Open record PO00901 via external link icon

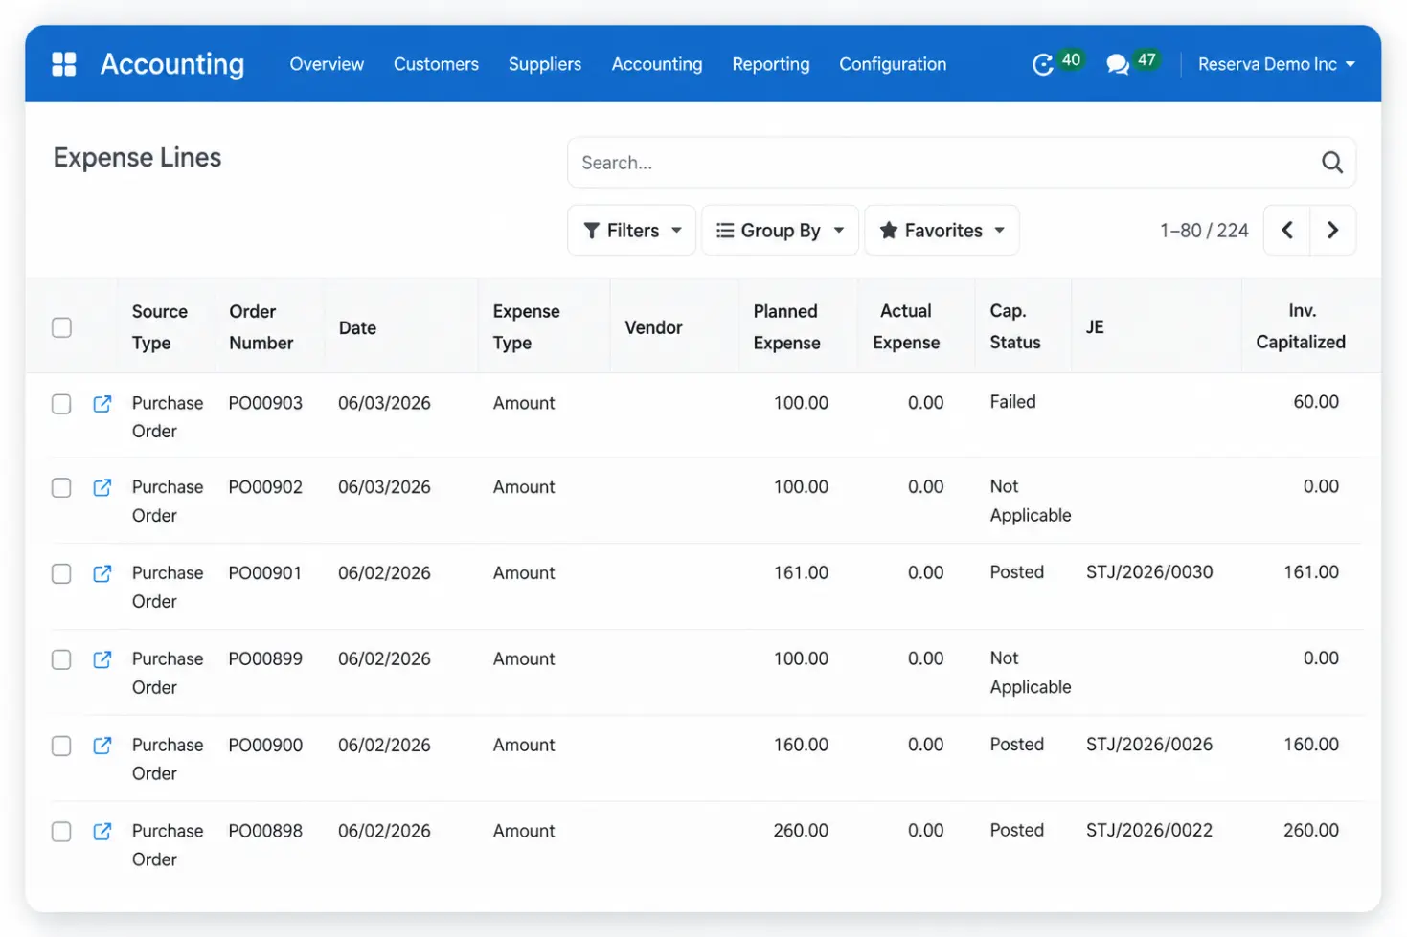102,574
